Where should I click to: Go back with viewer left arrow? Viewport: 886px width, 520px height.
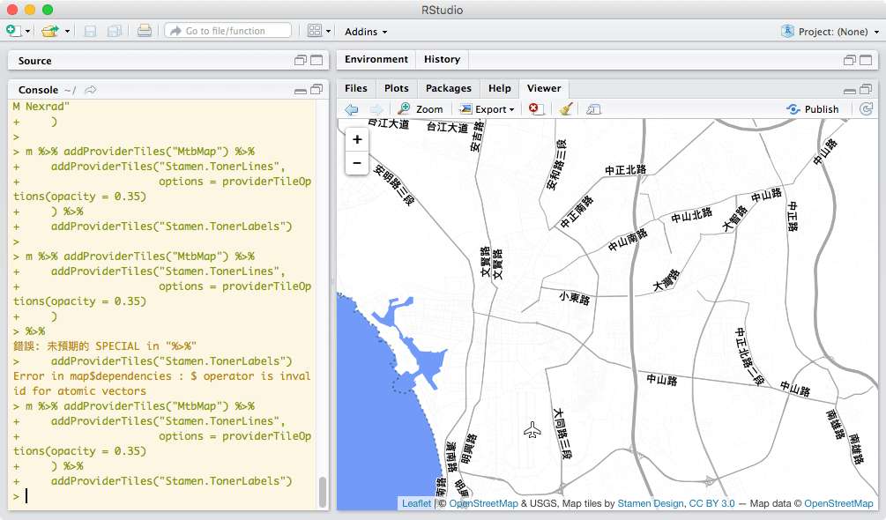(x=352, y=109)
